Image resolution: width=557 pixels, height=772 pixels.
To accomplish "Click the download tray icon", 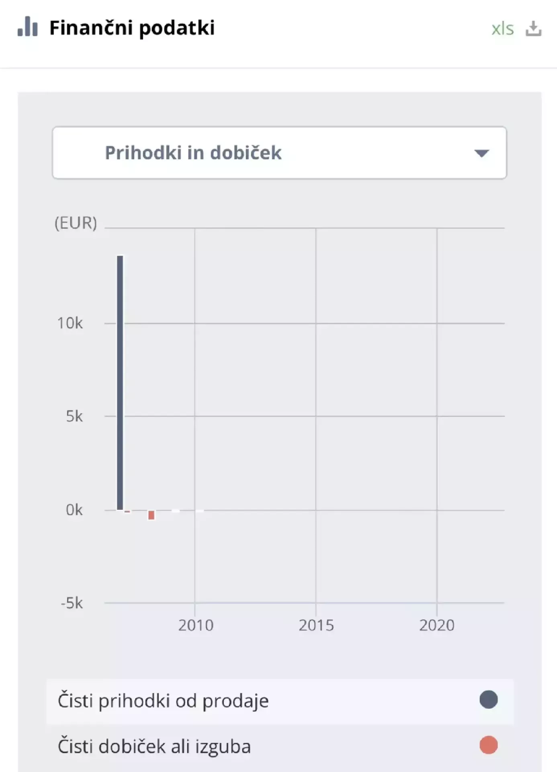I will tap(533, 29).
